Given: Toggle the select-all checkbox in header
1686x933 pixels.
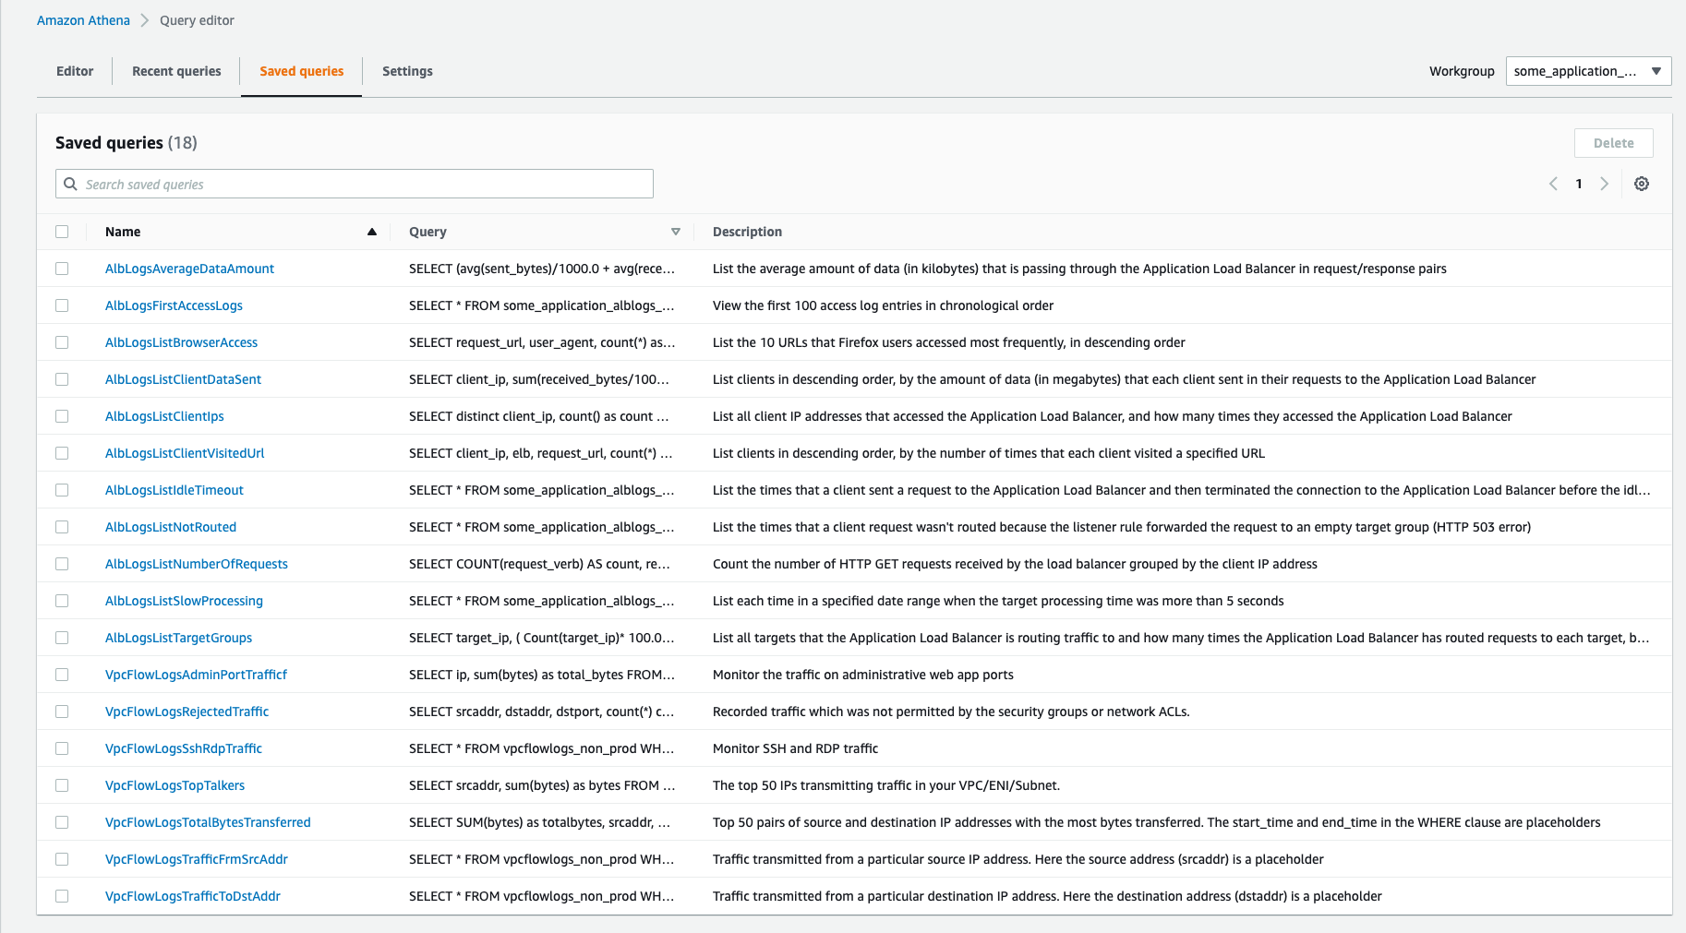Looking at the screenshot, I should coord(62,232).
